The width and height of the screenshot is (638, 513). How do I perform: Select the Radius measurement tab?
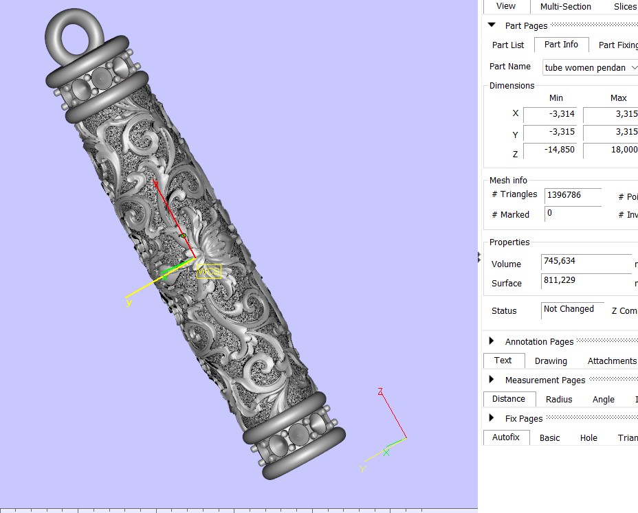click(x=559, y=400)
